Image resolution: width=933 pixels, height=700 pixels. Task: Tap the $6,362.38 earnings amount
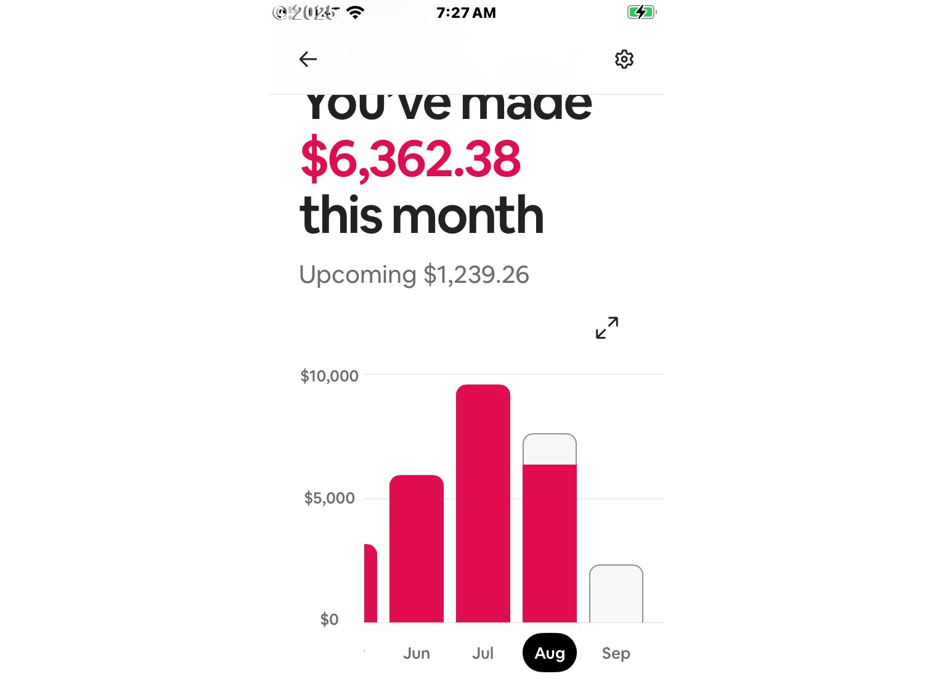(x=410, y=159)
